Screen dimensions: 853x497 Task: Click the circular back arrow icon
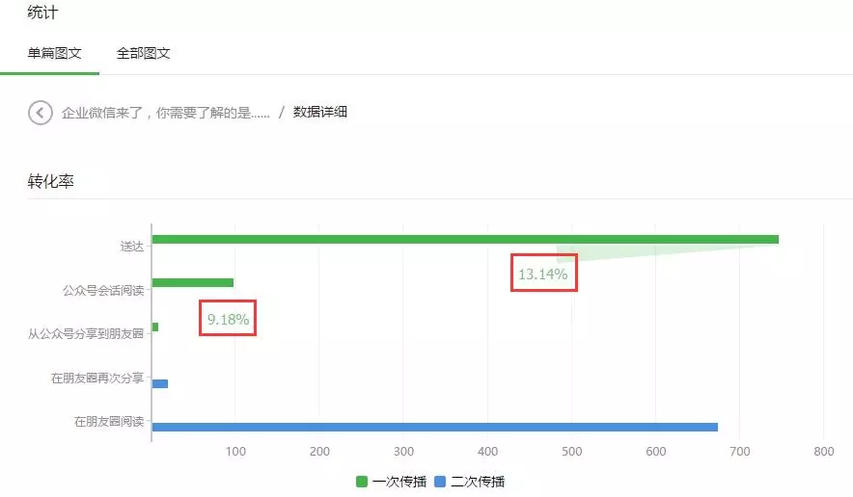[40, 113]
